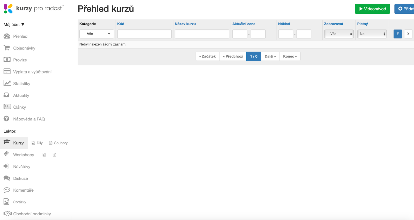Sort by Aktuální cena column
Viewport: 414px width, 220px height.
click(x=244, y=24)
